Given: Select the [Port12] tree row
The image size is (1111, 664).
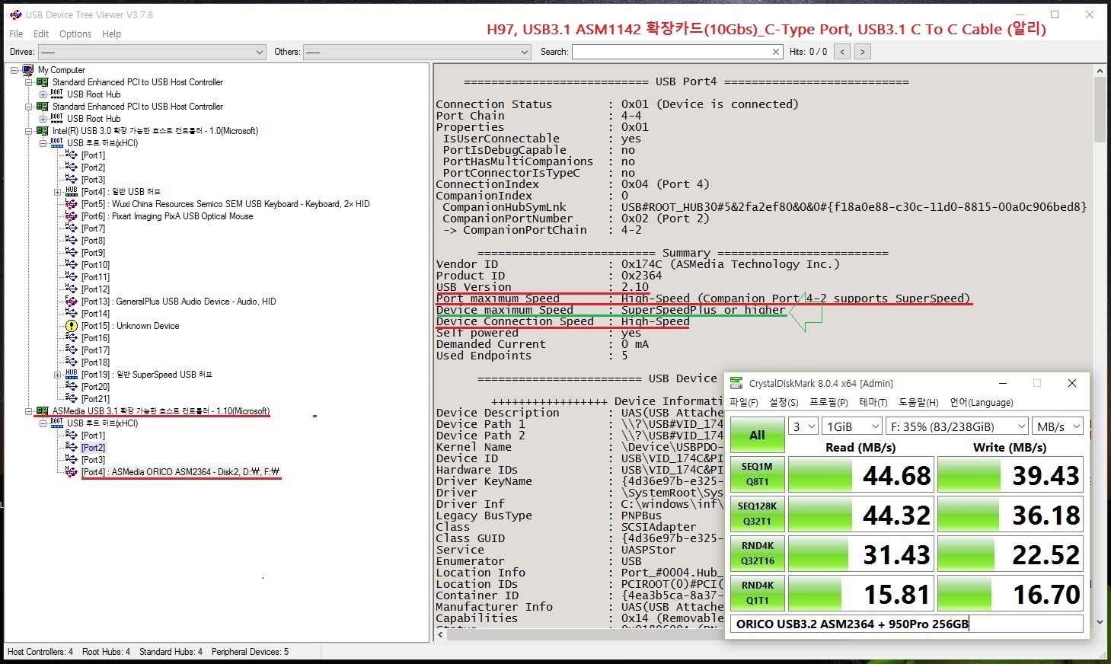Looking at the screenshot, I should (x=96, y=289).
